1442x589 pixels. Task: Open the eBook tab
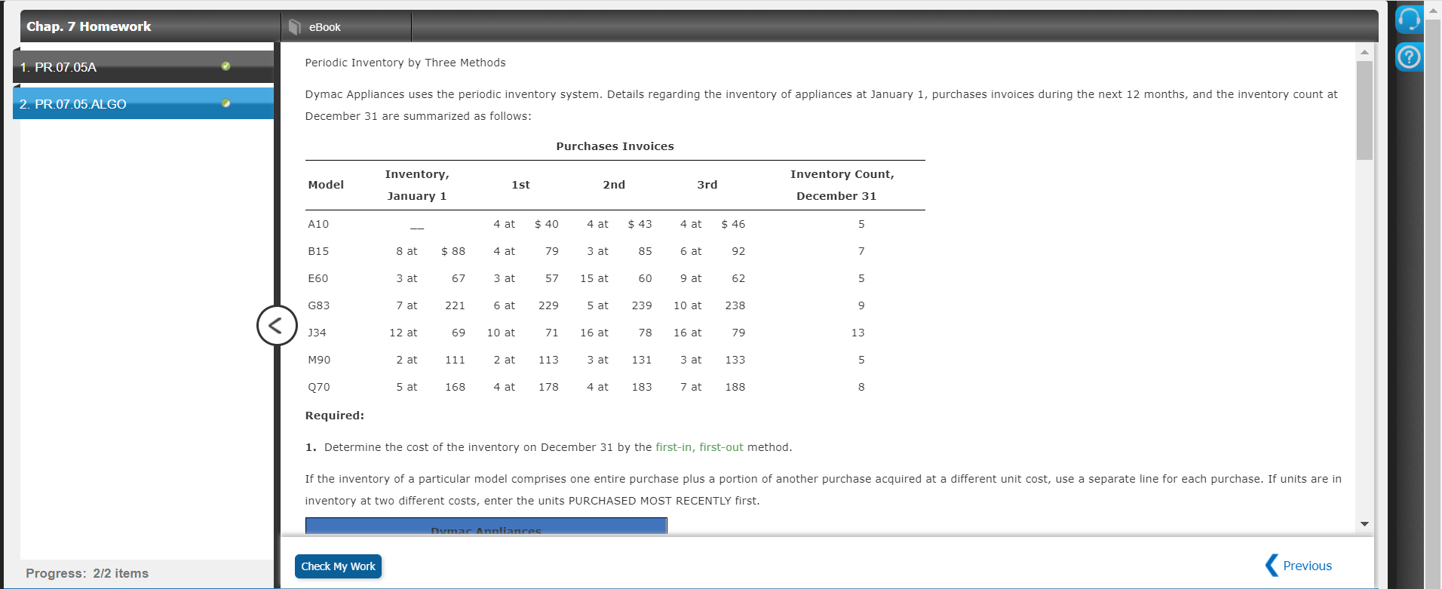coord(347,27)
